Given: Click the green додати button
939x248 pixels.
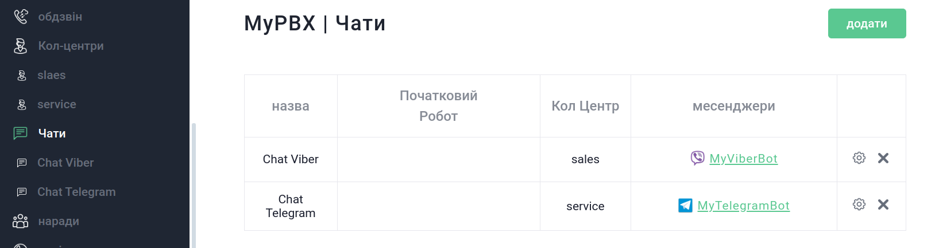Looking at the screenshot, I should pos(867,23).
